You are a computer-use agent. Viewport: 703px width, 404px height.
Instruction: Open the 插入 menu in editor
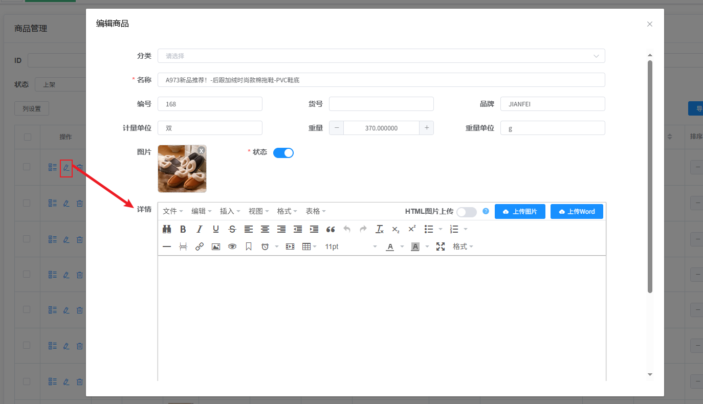(x=230, y=211)
